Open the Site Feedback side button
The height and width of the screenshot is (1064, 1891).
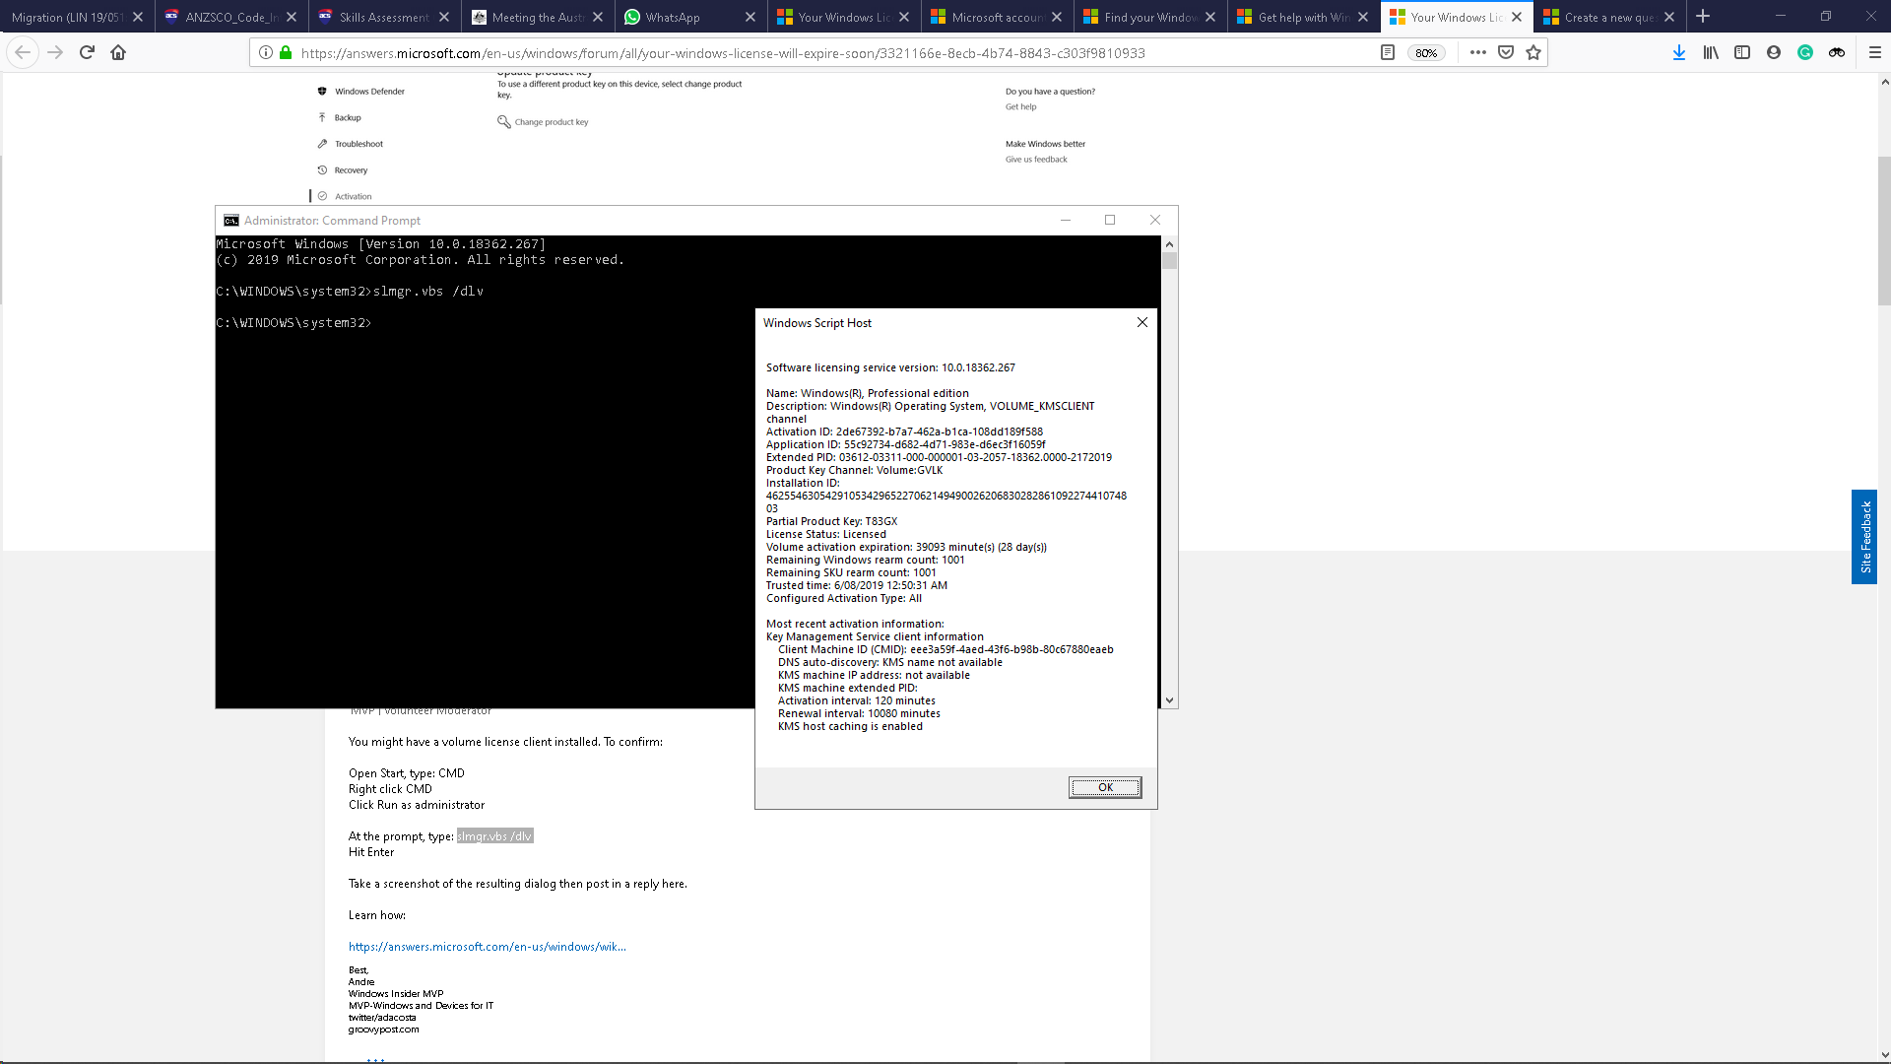click(1864, 537)
